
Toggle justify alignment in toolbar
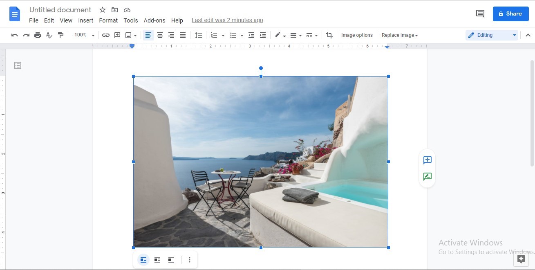pos(183,35)
